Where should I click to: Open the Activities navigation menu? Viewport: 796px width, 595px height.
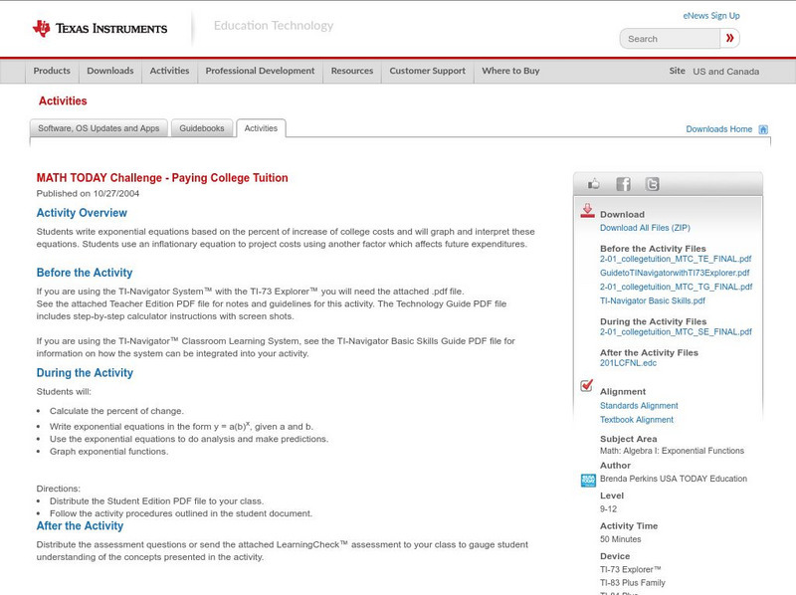click(x=169, y=71)
